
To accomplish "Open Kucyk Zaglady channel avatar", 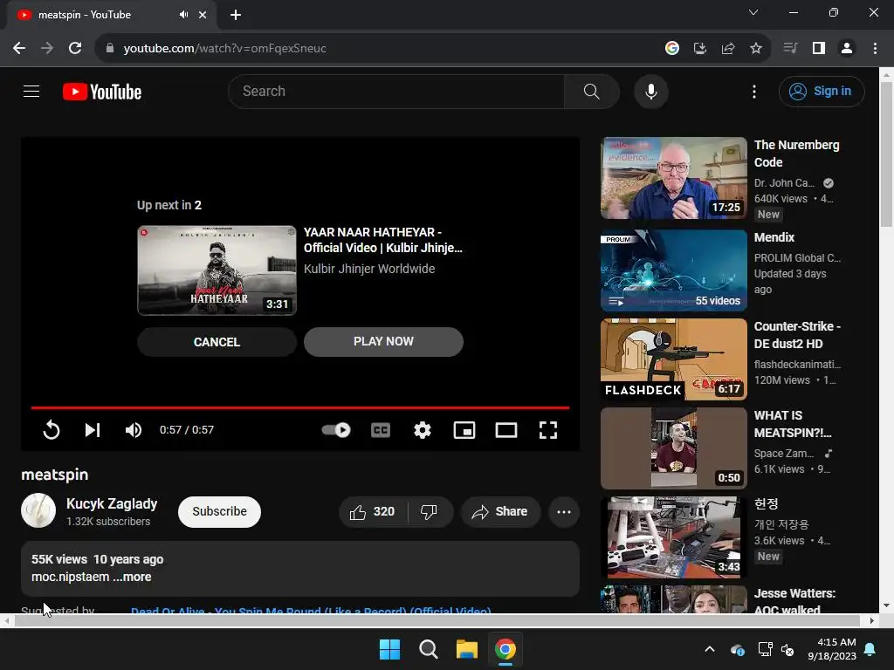I will 38,510.
